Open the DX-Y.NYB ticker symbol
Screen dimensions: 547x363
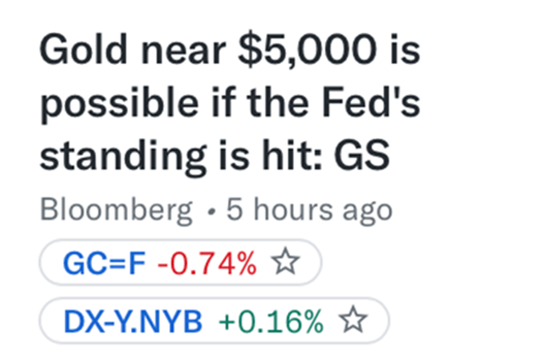tap(133, 322)
